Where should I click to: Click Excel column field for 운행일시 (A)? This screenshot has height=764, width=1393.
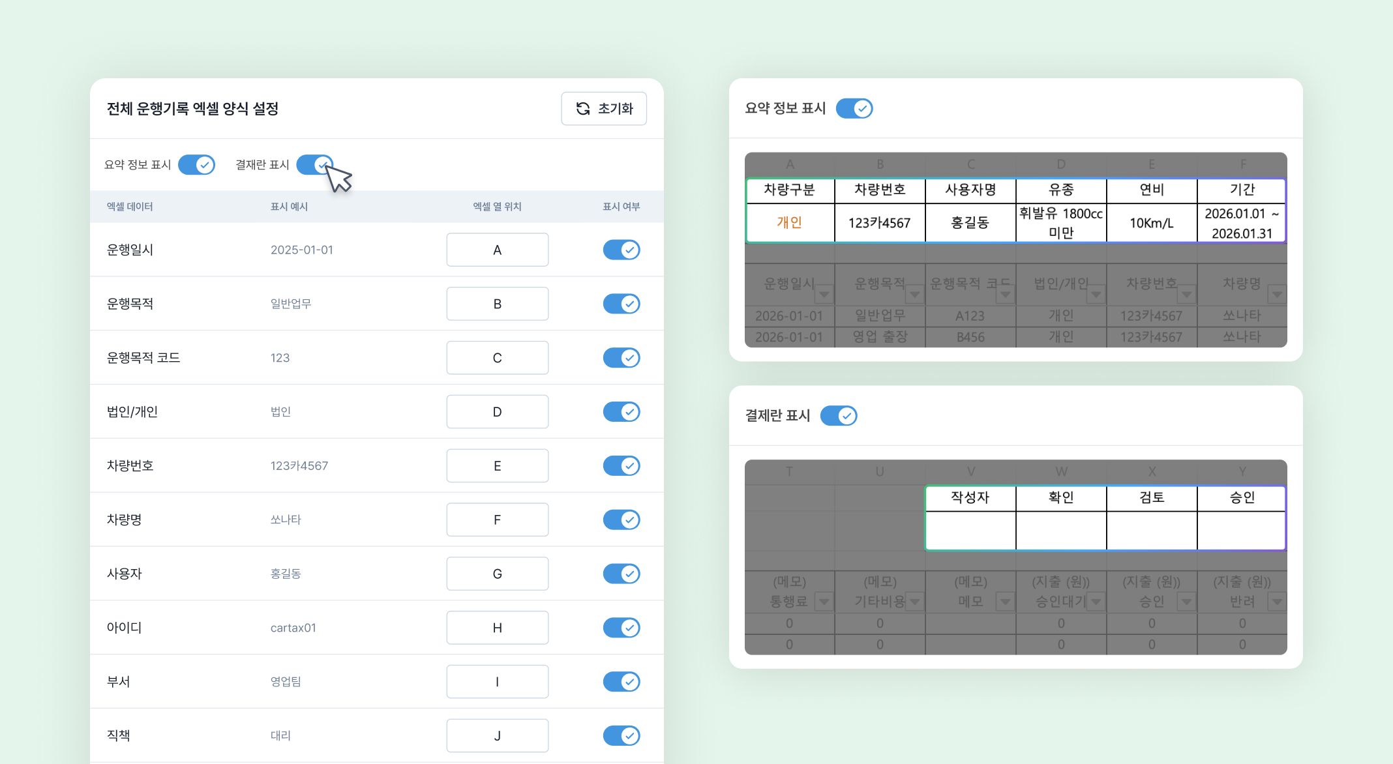497,250
